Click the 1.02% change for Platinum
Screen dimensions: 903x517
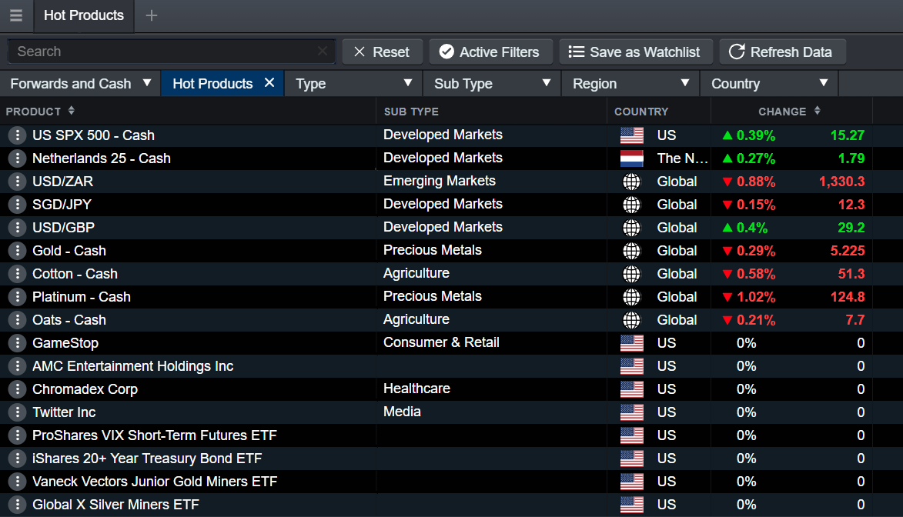coord(755,297)
